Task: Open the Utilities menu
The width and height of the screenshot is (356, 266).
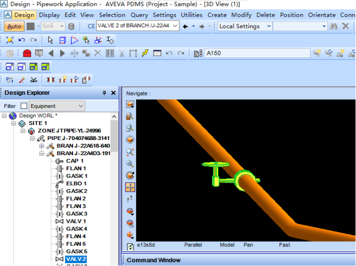Action: pyautogui.click(x=192, y=15)
